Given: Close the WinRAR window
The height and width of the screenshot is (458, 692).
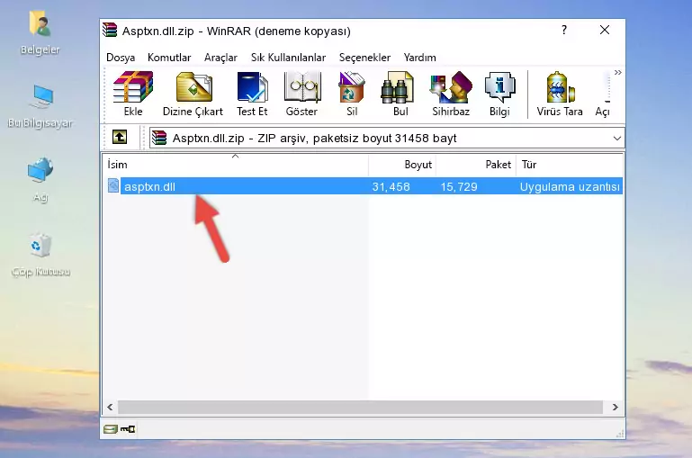Looking at the screenshot, I should tap(605, 30).
